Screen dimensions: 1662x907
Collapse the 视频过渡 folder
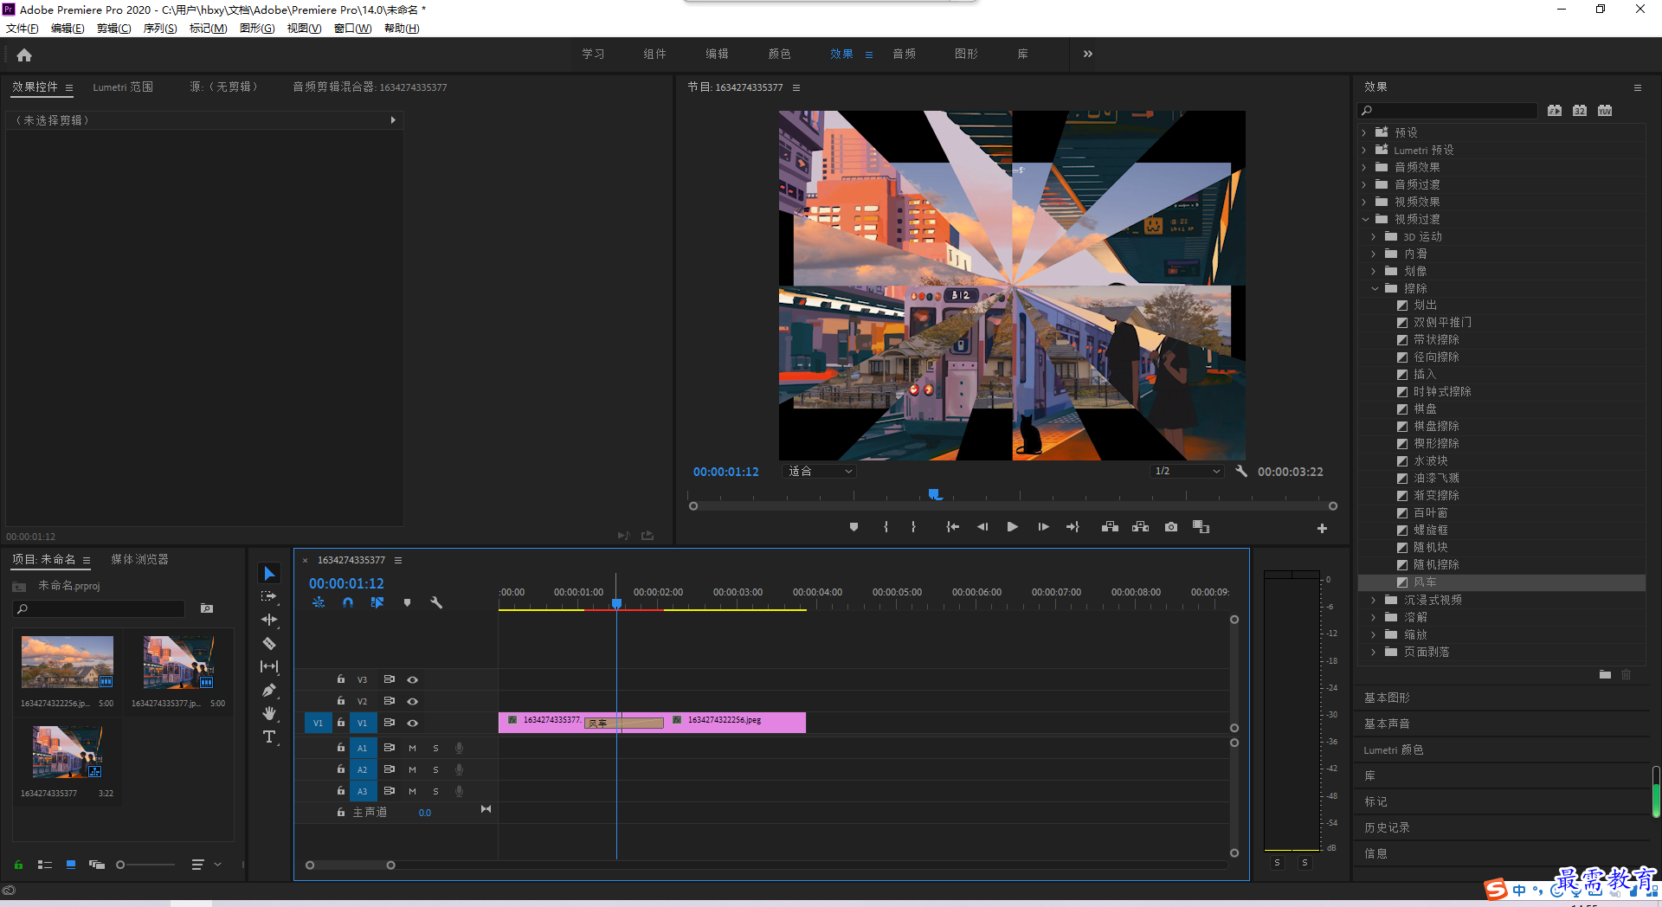pyautogui.click(x=1365, y=219)
